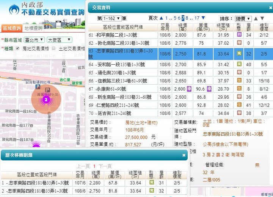Select row 65 通化街200巷1~30號
Viewport: 273px width, 197px height.
(180, 73)
